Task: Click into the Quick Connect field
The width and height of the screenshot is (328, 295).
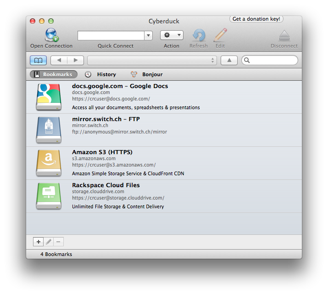Action: pos(111,36)
